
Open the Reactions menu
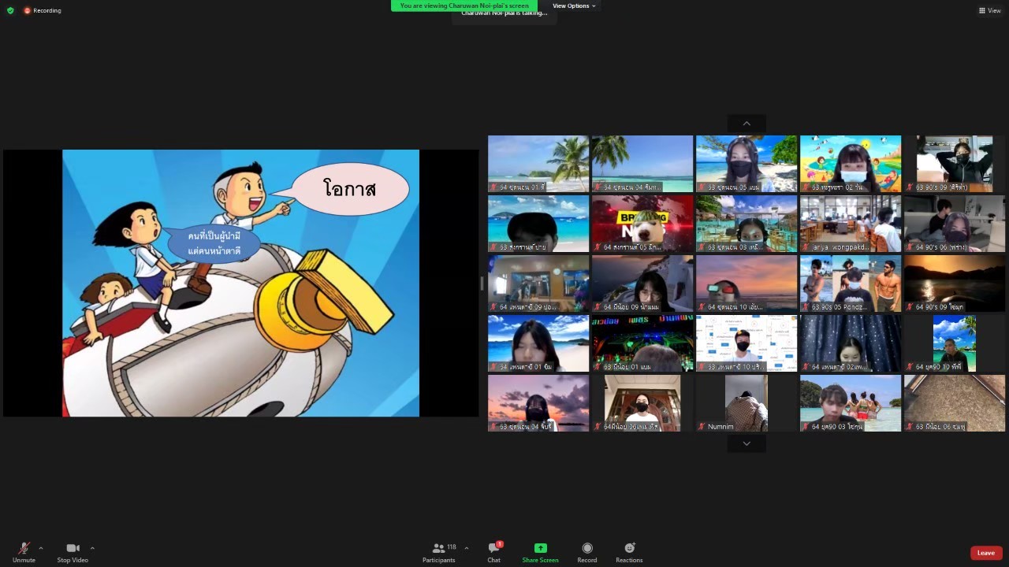[629, 548]
